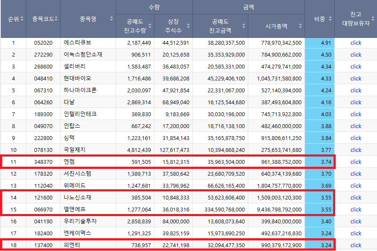
Task: Select stock name 엘앤에프
Action: coord(75,210)
